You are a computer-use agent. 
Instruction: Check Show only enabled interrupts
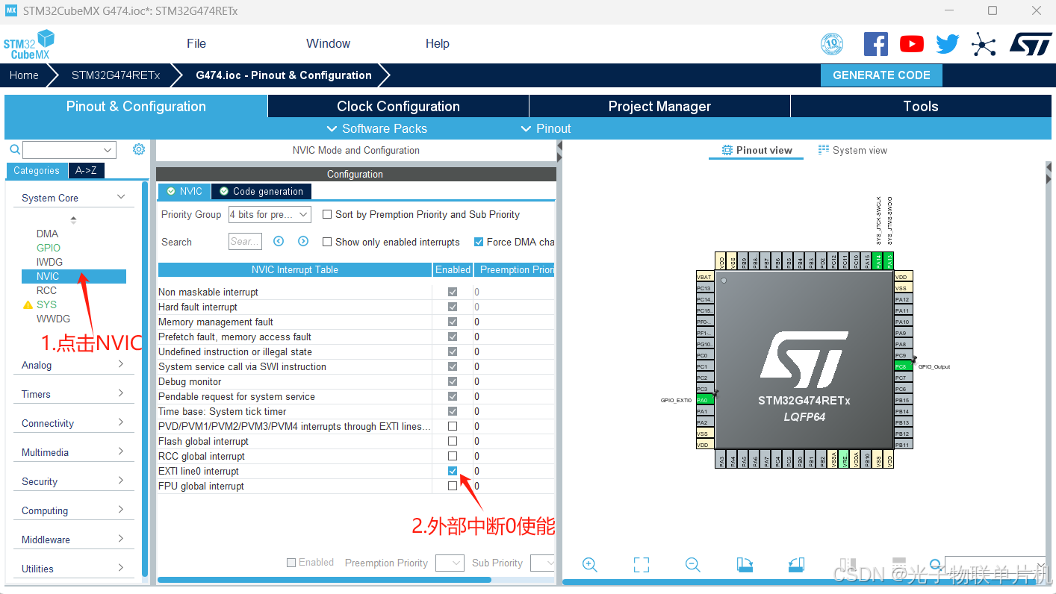coord(327,242)
